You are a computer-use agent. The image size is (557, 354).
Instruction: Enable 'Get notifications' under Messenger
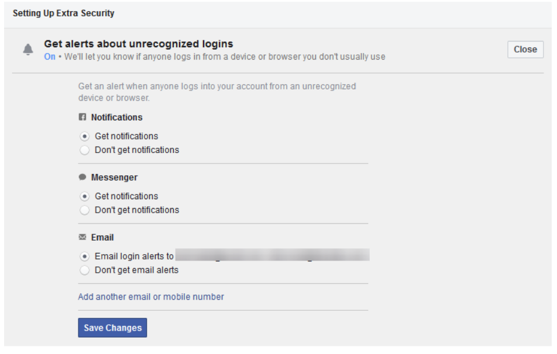(x=85, y=196)
